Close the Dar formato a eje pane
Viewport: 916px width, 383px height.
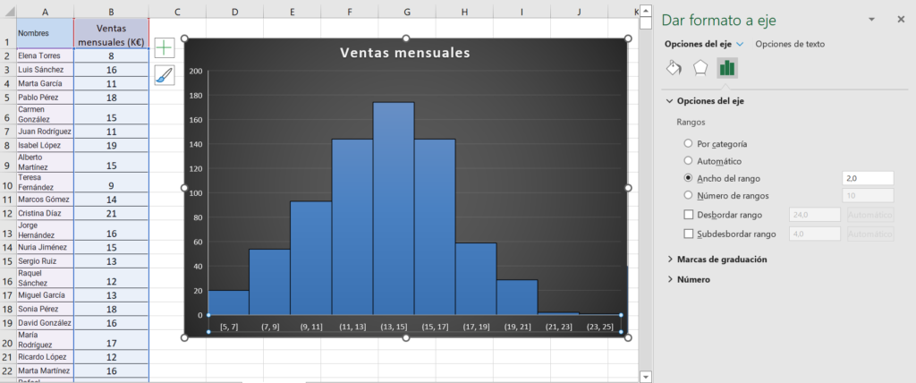[901, 20]
